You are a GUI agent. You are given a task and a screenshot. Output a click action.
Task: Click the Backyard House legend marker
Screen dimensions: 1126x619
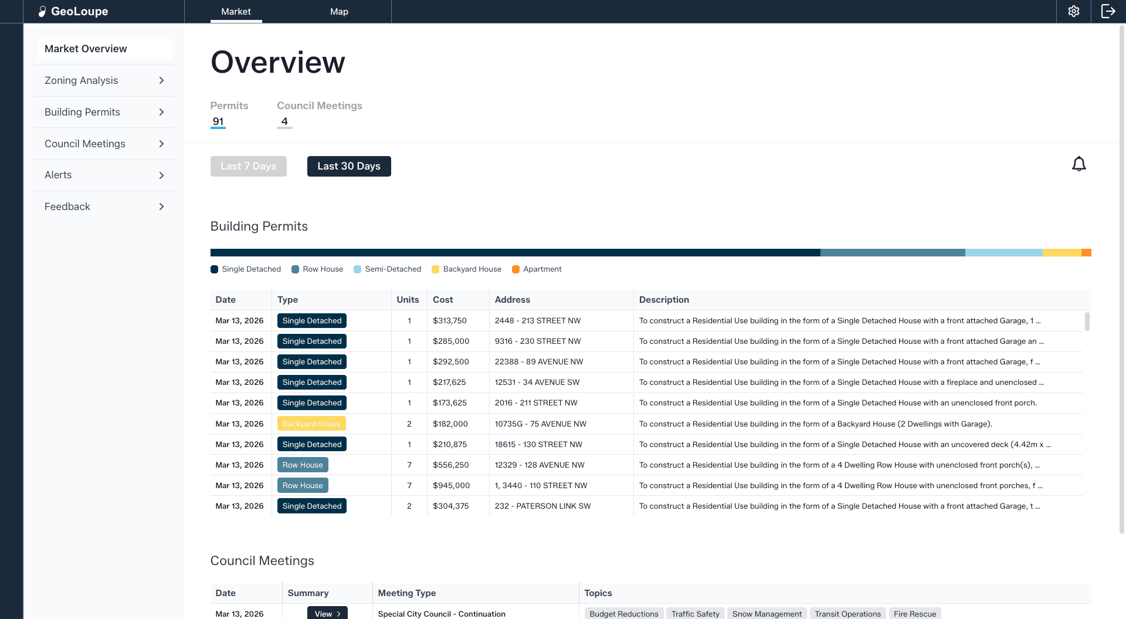pos(435,269)
